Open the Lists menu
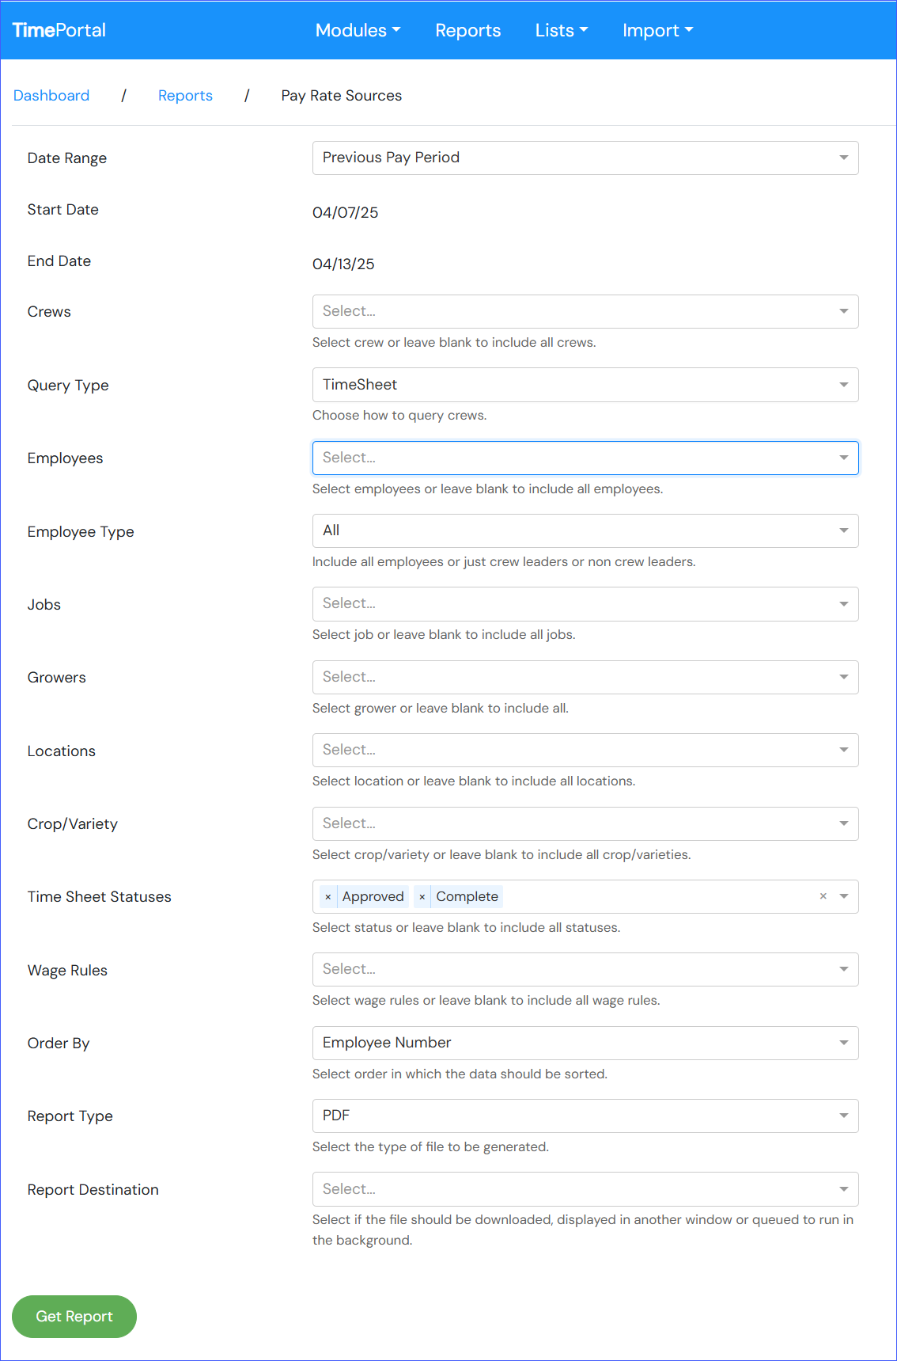Image resolution: width=897 pixels, height=1361 pixels. tap(562, 30)
